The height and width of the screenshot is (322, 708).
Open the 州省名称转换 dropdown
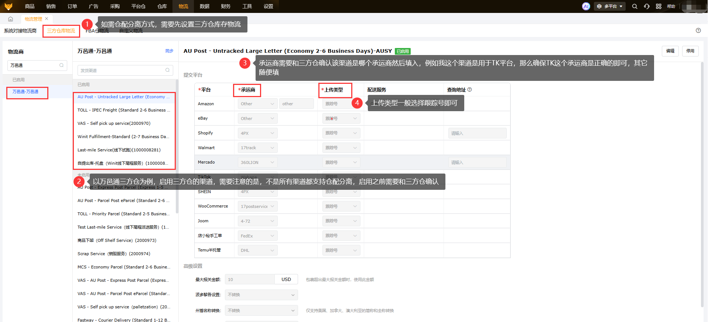coord(261,311)
